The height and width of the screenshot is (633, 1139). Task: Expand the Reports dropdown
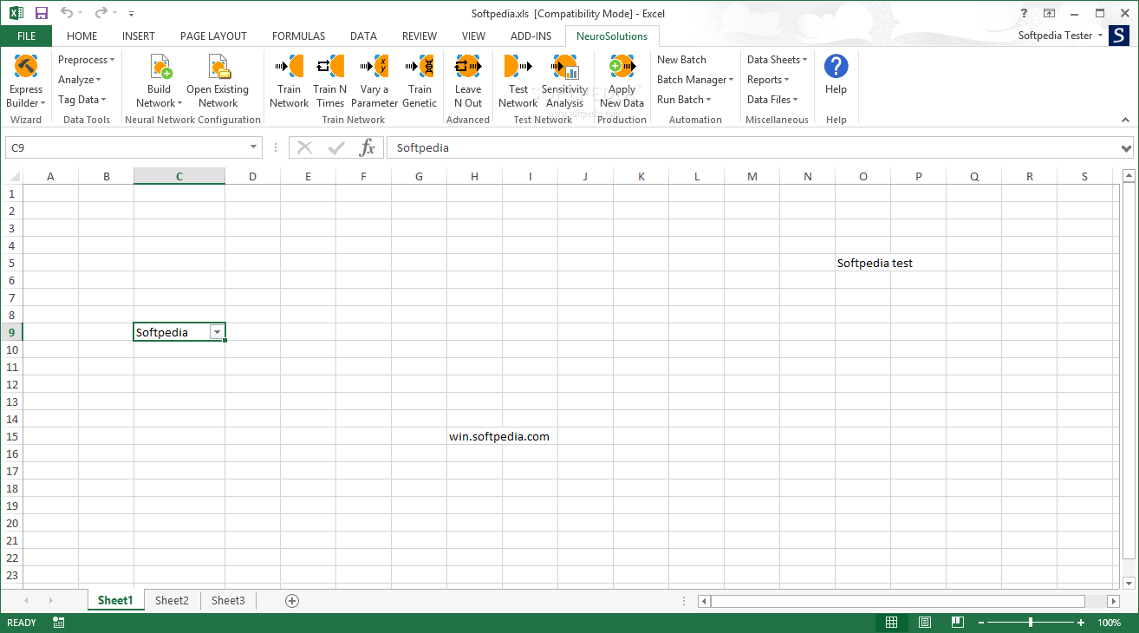[x=768, y=80]
